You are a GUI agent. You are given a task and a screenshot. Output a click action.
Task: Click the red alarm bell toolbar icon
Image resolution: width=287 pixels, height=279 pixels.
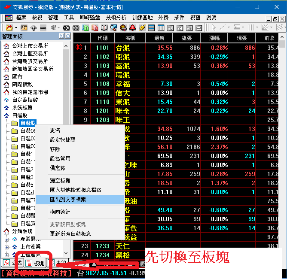click(x=132, y=27)
